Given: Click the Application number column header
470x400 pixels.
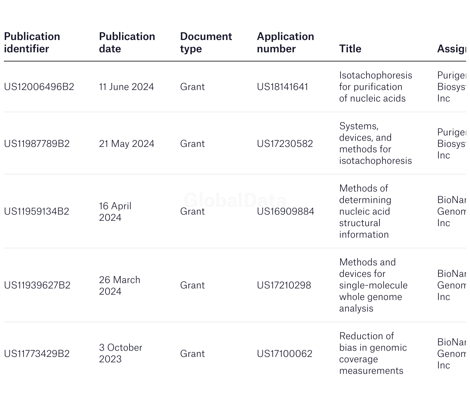Looking at the screenshot, I should pyautogui.click(x=285, y=43).
